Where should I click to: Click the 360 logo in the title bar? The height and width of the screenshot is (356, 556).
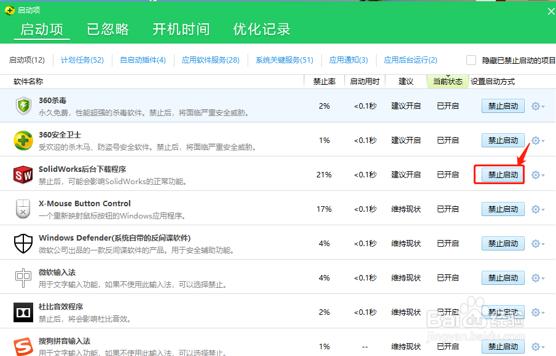tap(10, 10)
